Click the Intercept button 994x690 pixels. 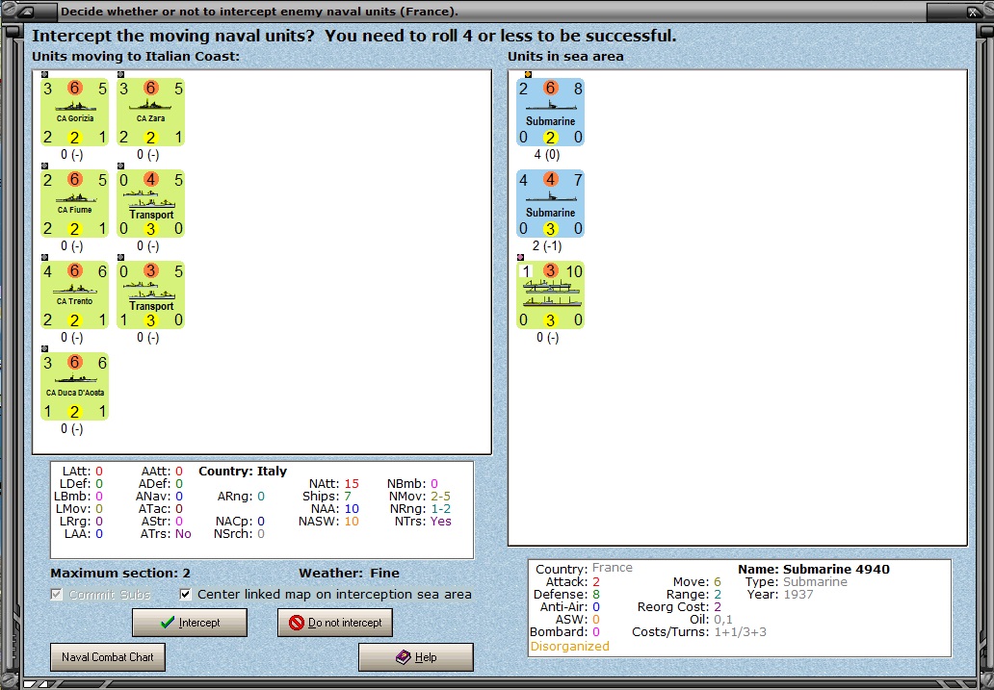(190, 623)
